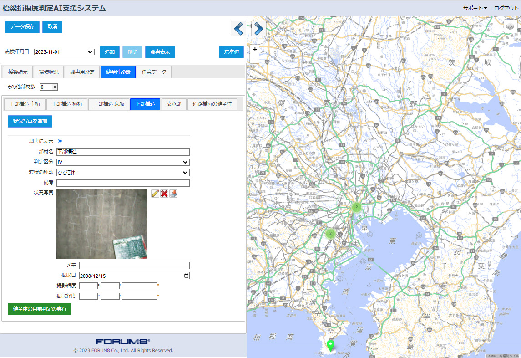Viewport: 521px width, 358px height.
Task: Open the 点検年月日 date dropdown
Action: pyautogui.click(x=64, y=52)
